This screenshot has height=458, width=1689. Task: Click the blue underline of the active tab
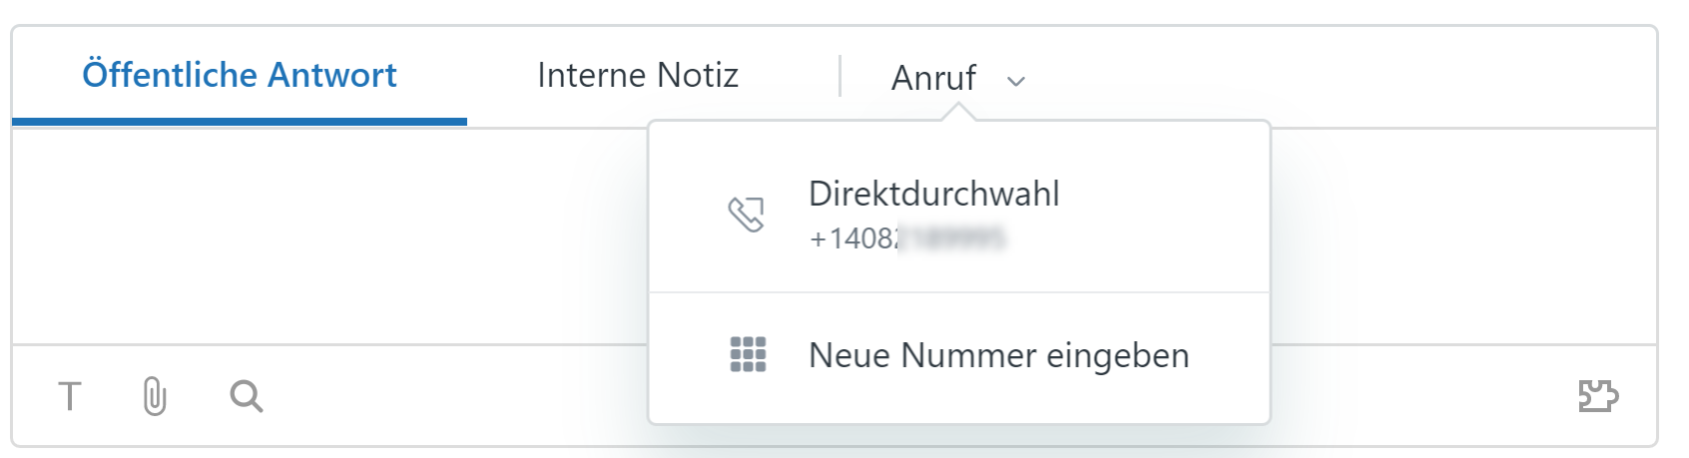(x=240, y=122)
